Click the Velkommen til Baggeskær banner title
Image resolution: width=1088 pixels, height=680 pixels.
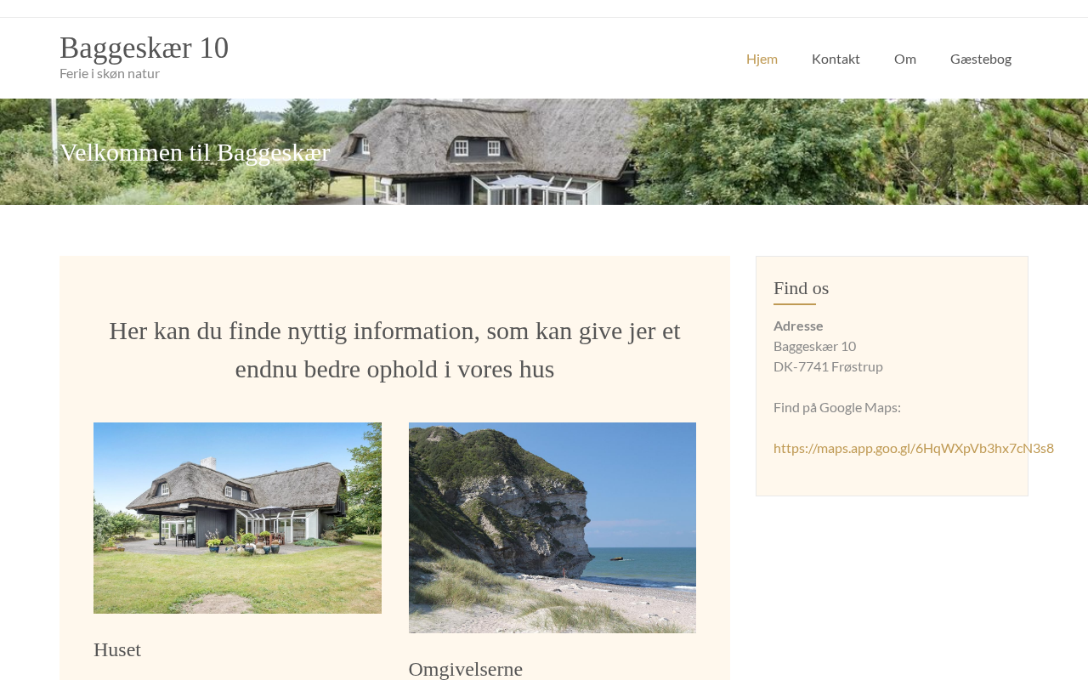[195, 152]
